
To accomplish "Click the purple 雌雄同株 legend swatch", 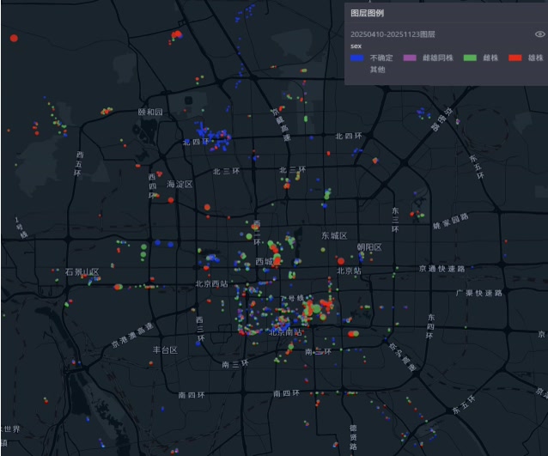I will [409, 58].
